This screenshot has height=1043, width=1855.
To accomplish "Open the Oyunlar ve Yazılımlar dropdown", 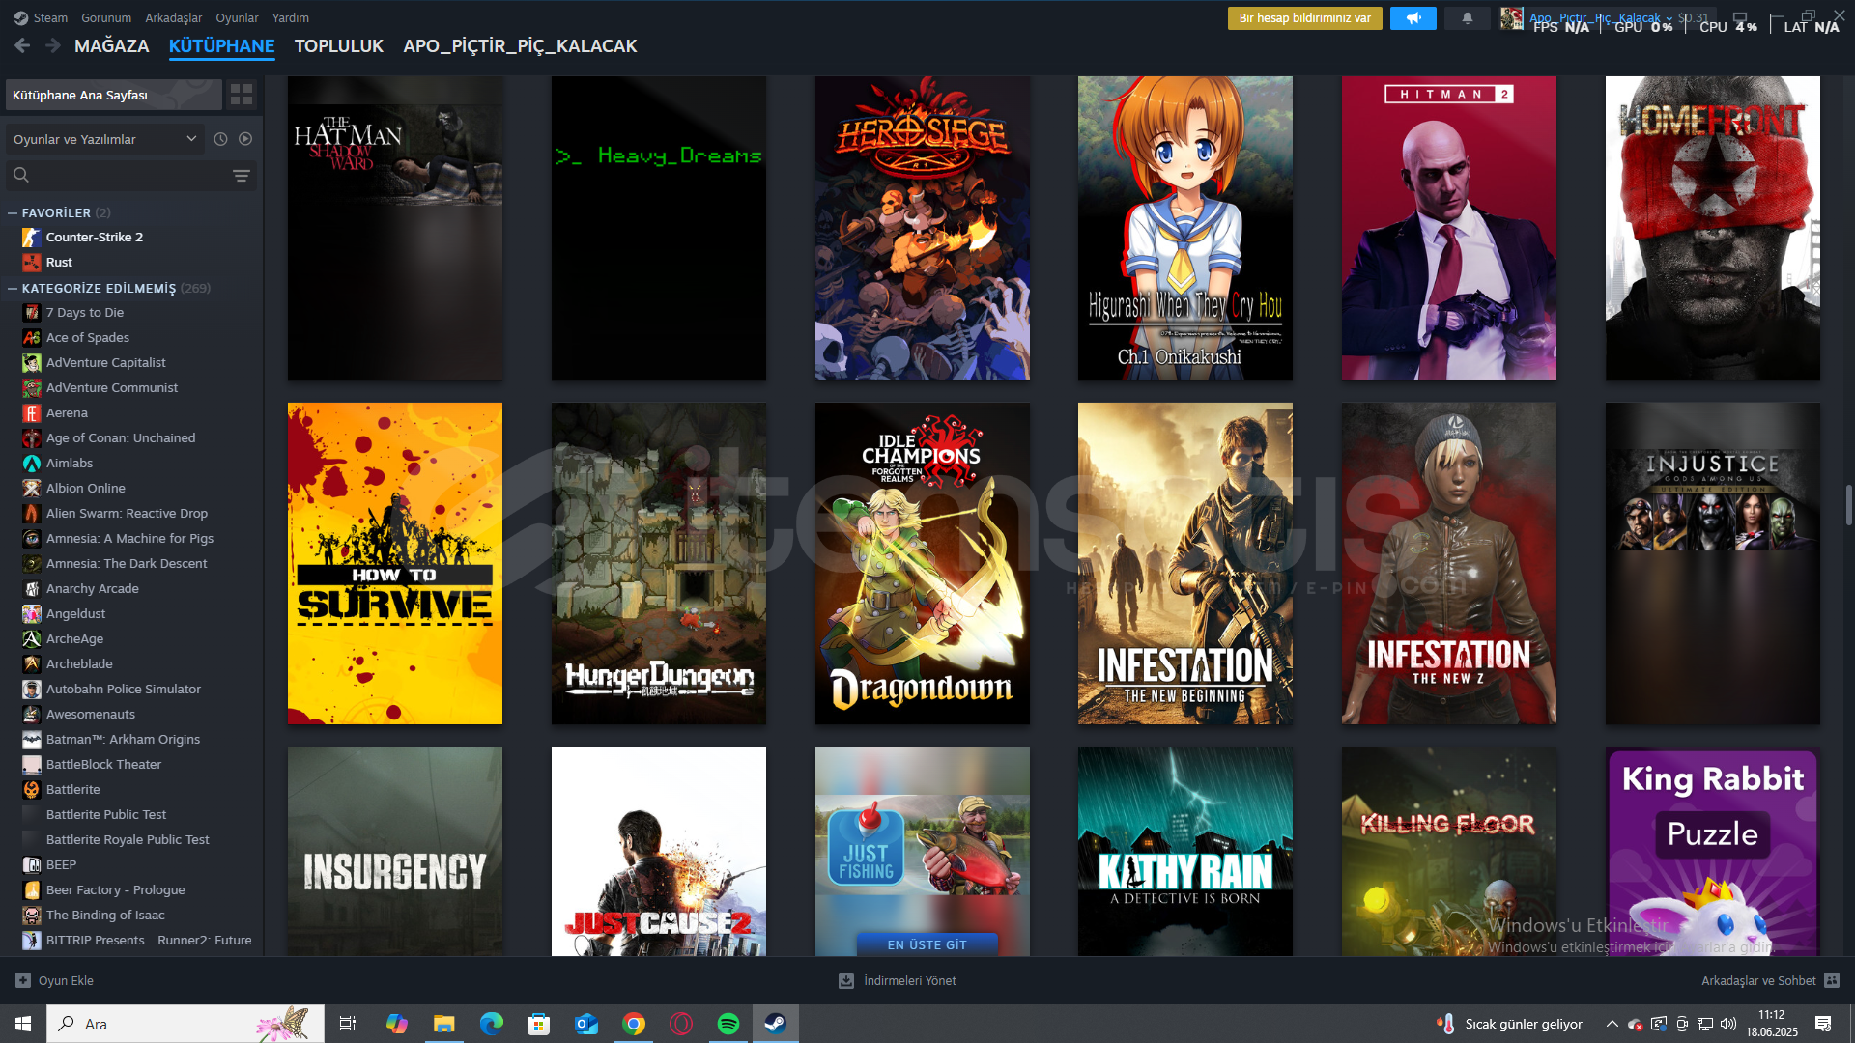I will tap(104, 139).
